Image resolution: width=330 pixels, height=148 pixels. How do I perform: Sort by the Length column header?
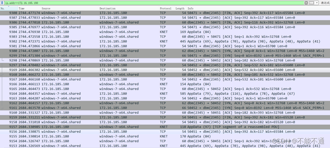pyautogui.click(x=181, y=8)
